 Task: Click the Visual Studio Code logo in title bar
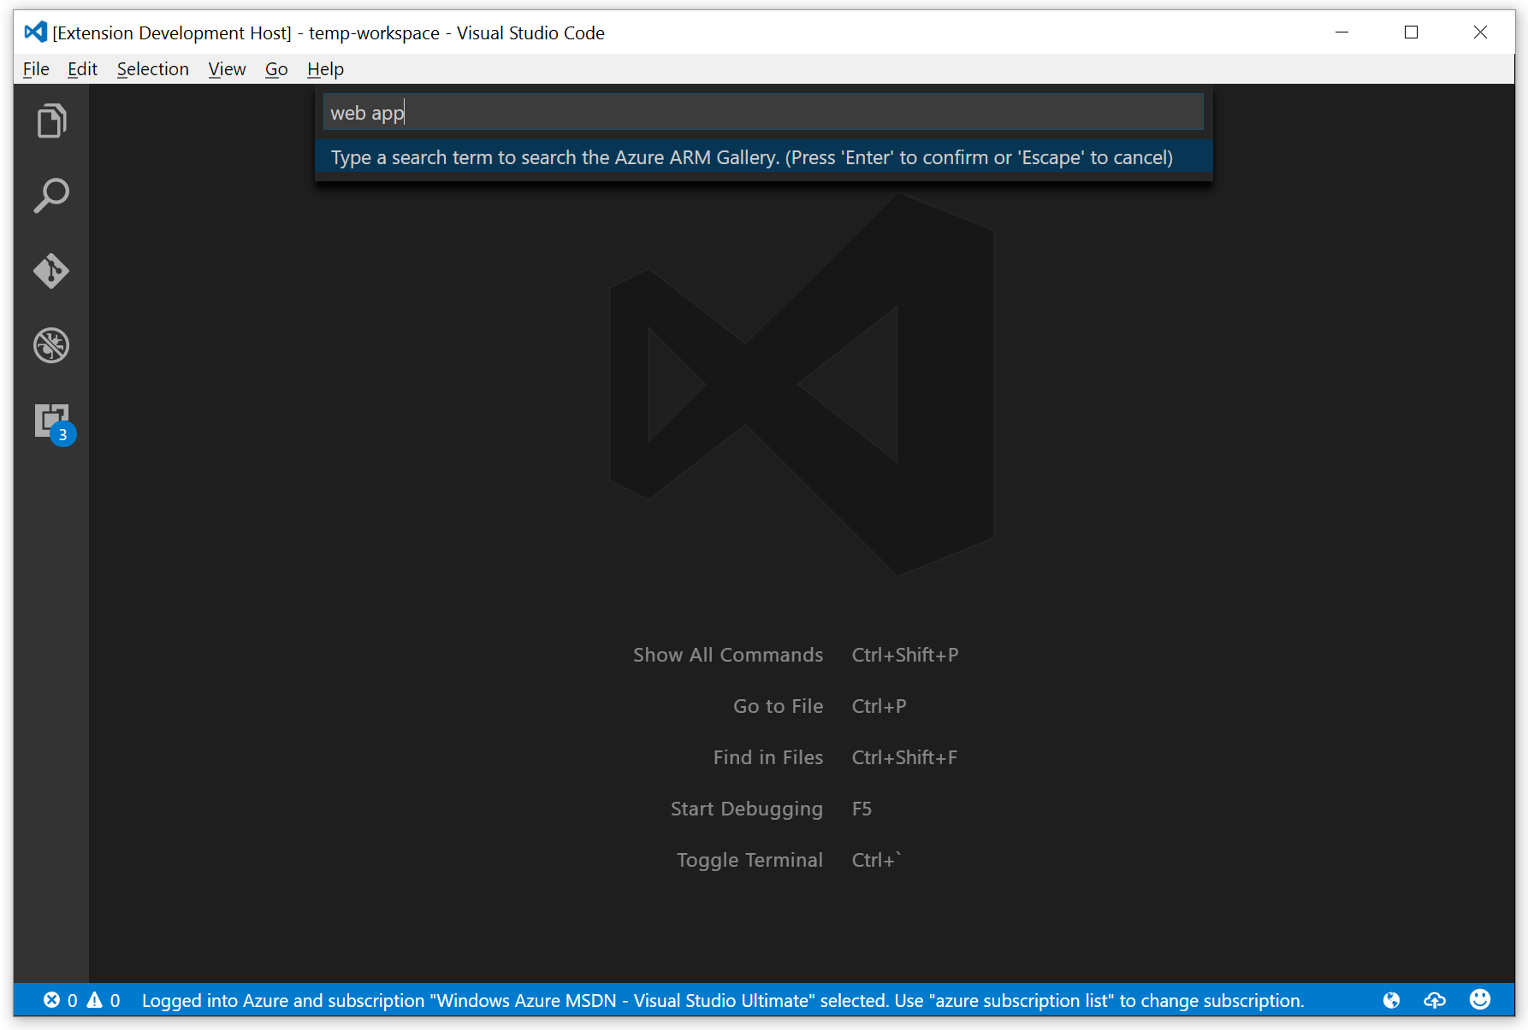[x=35, y=32]
